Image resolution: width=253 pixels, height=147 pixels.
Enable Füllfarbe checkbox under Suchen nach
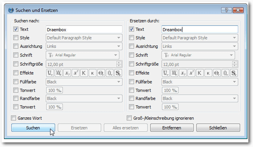[16, 81]
